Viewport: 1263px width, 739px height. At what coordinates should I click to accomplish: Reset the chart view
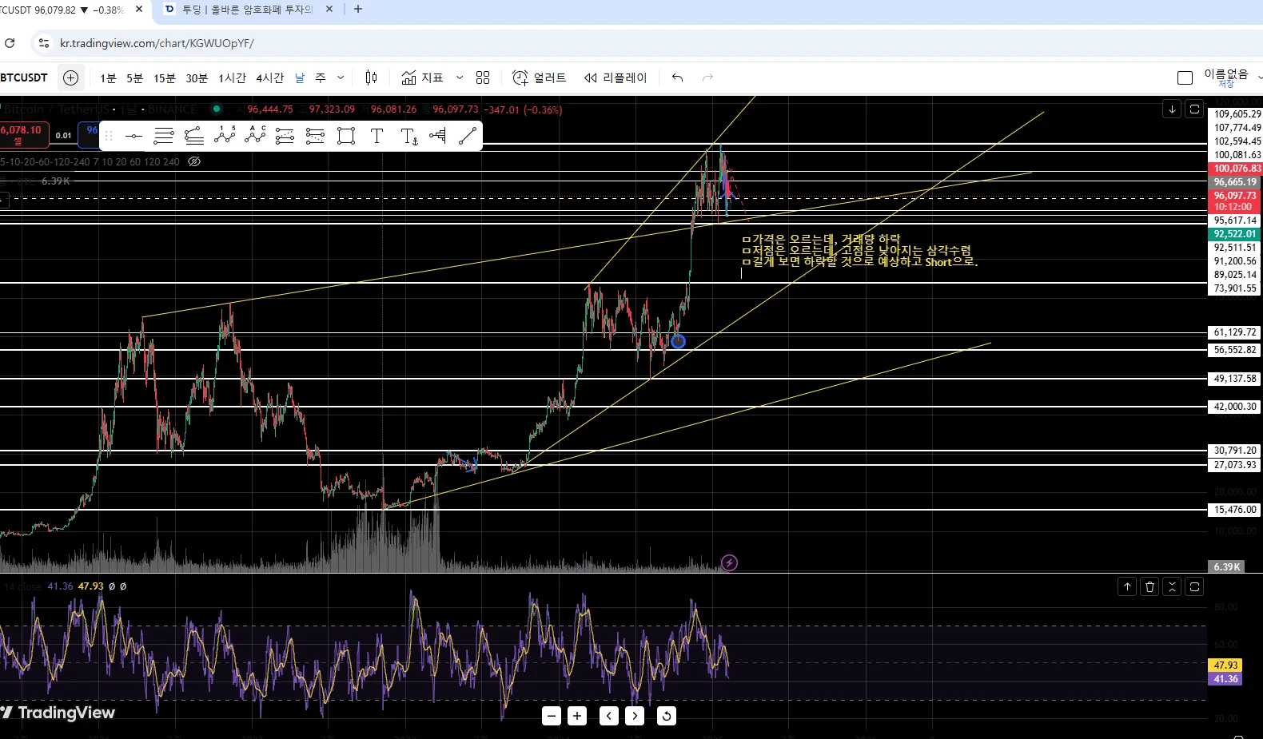tap(666, 716)
